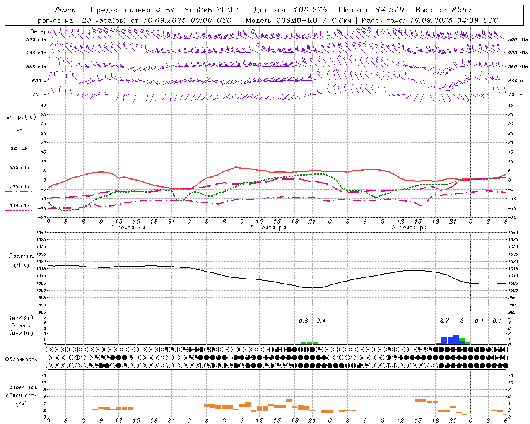Click the "18 сентября" date label
Screen dimensions: 530x424
pyautogui.click(x=407, y=227)
